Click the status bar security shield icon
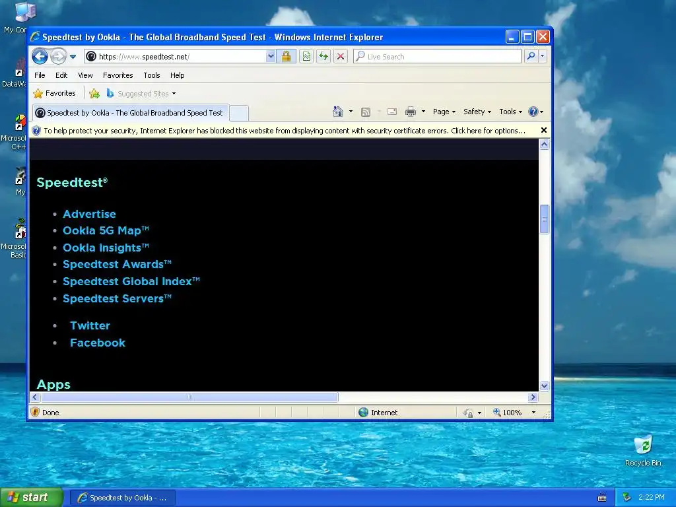This screenshot has height=507, width=676. [x=36, y=412]
